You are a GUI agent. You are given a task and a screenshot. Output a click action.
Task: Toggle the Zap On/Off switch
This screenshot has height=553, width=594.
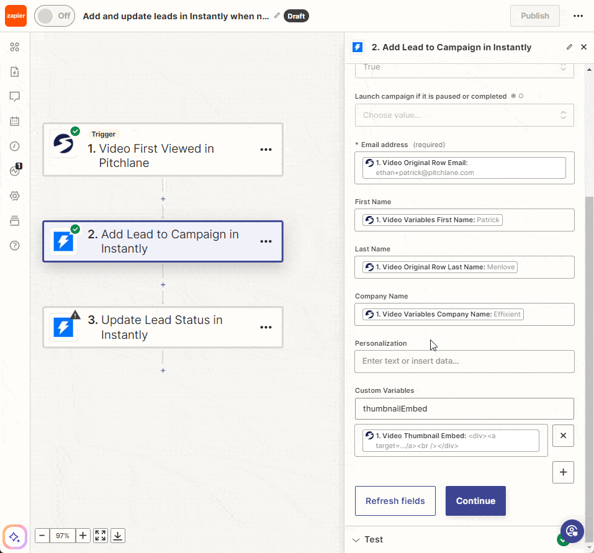point(55,16)
